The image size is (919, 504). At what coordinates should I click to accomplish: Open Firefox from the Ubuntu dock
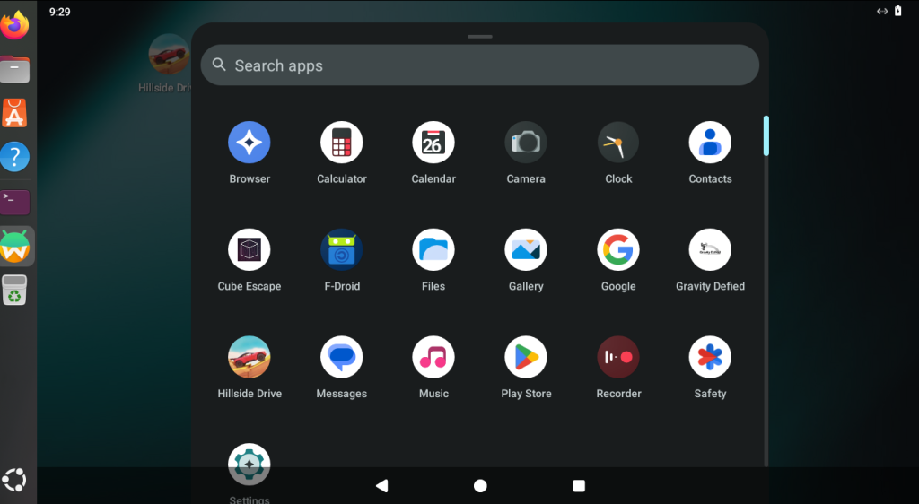[x=15, y=25]
